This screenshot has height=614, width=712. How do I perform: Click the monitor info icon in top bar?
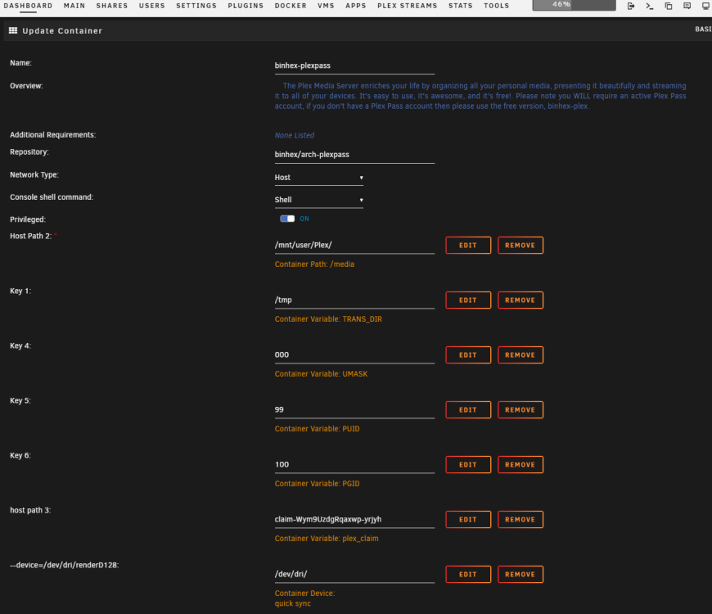705,6
